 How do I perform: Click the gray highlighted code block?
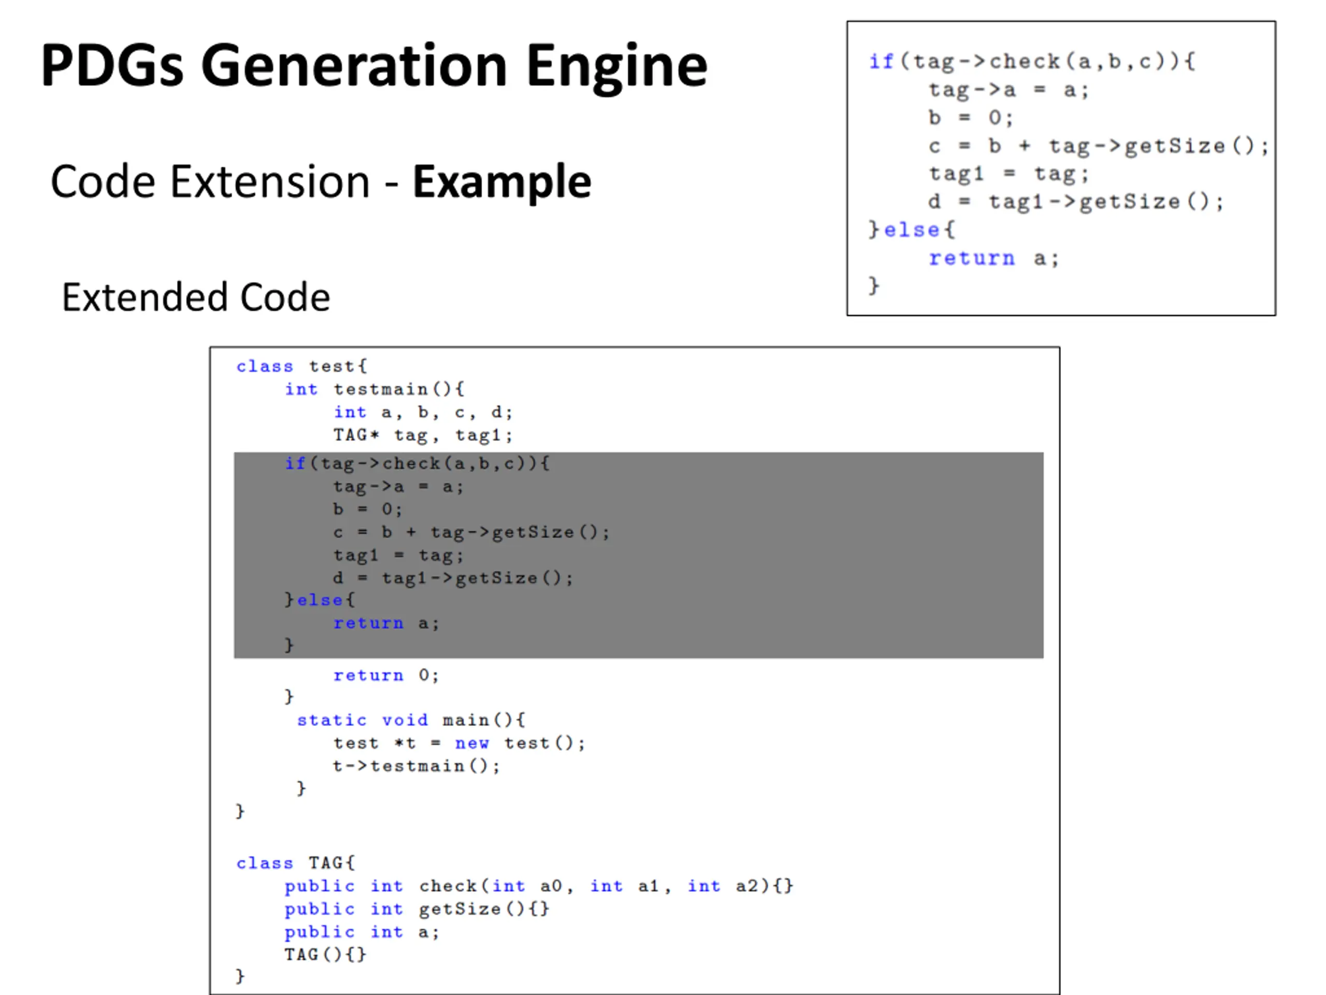point(780,555)
